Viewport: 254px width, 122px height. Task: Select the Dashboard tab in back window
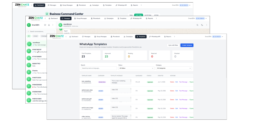click(x=39, y=5)
